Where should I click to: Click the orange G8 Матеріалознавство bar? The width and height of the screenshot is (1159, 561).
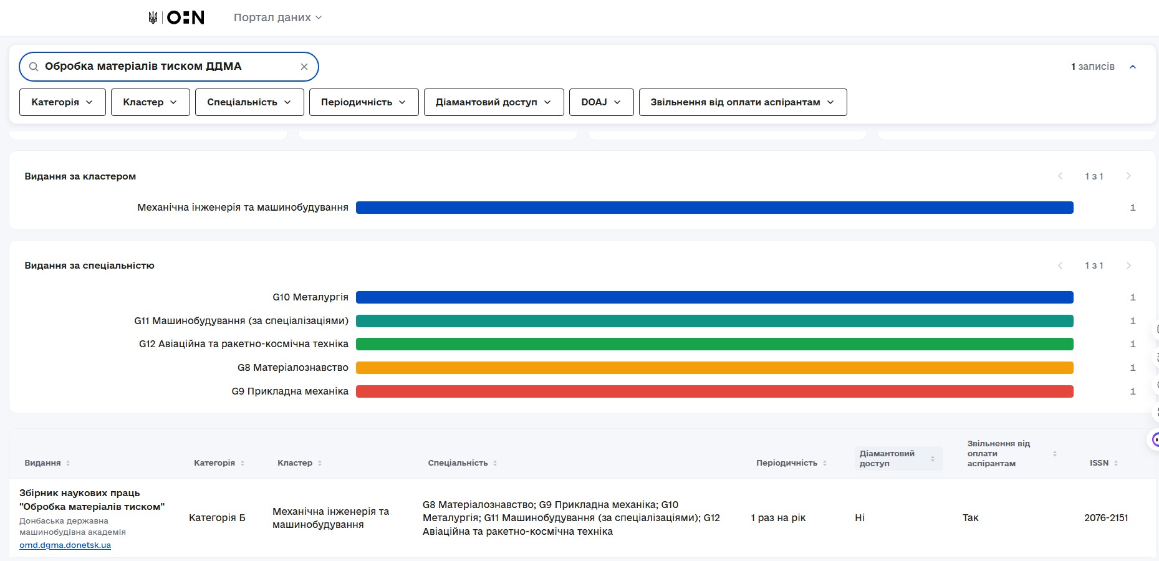click(714, 368)
